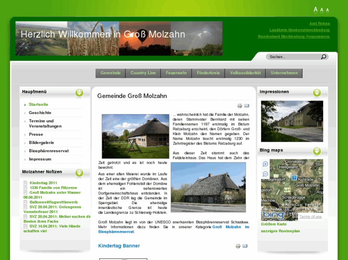Follow Groß Molzahn im Biosphärenreservat link
The height and width of the screenshot is (260, 348).
174,229
